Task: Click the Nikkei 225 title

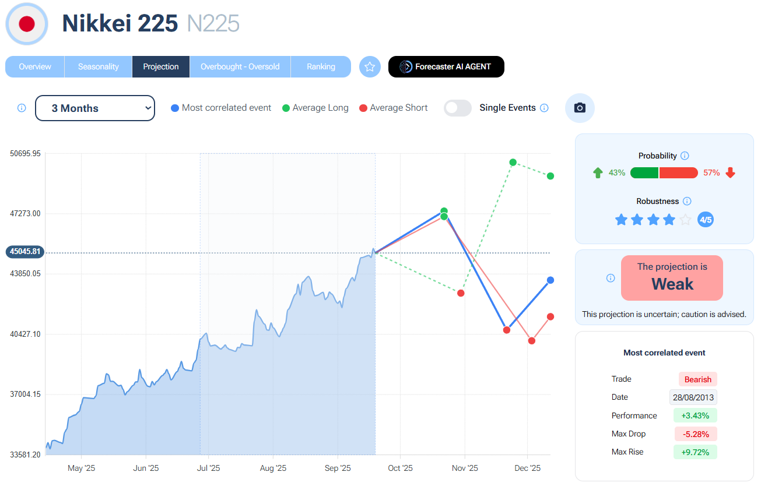Action: [120, 23]
